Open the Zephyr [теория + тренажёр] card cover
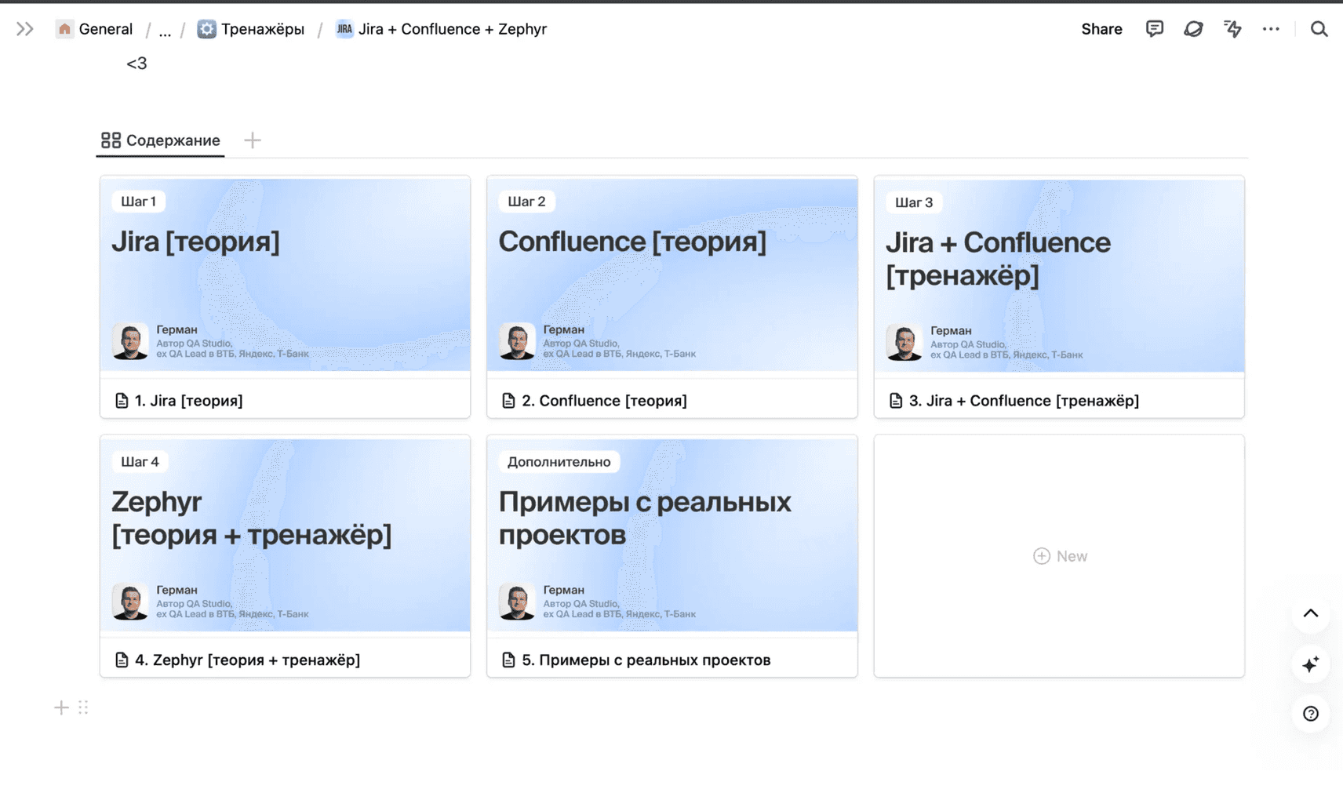 (x=285, y=535)
